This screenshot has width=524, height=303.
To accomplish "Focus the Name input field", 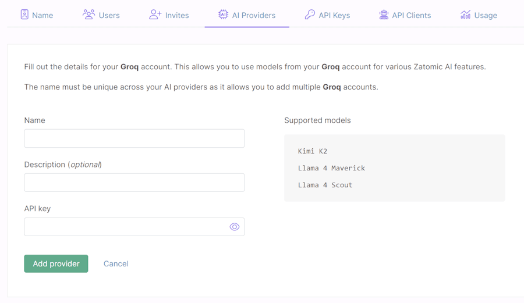I will click(x=134, y=138).
